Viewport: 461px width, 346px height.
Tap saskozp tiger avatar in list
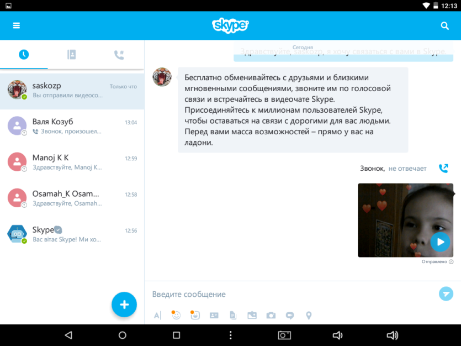(x=17, y=90)
